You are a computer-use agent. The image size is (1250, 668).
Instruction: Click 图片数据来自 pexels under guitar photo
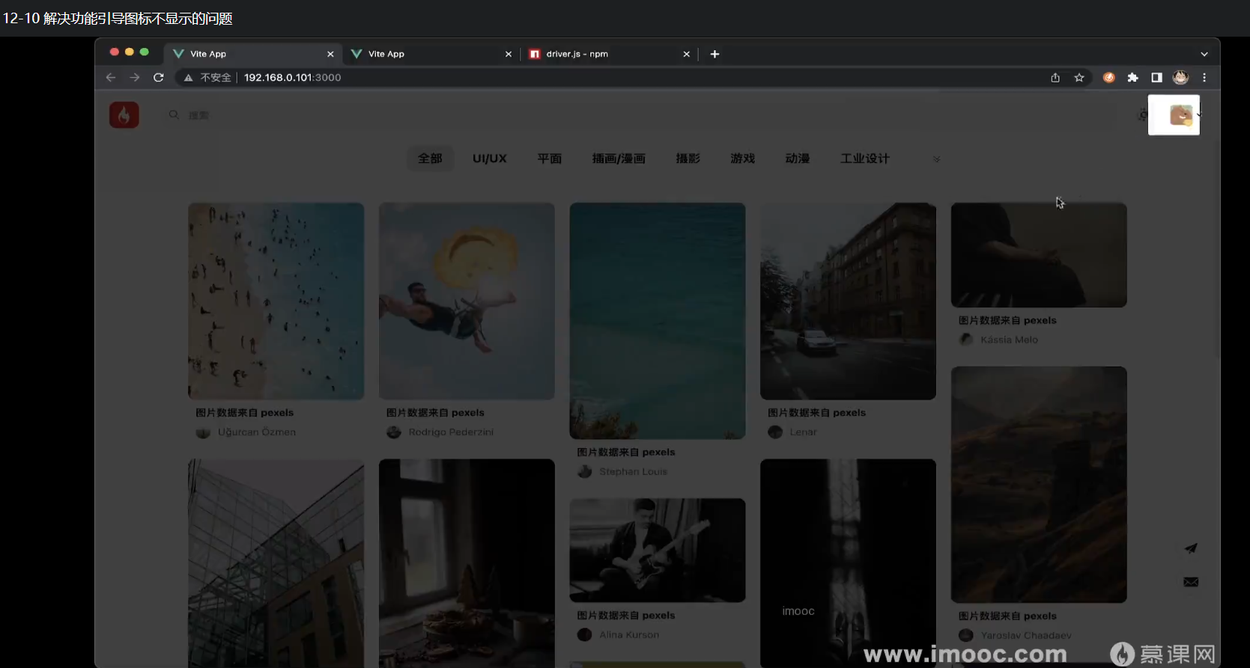(626, 616)
